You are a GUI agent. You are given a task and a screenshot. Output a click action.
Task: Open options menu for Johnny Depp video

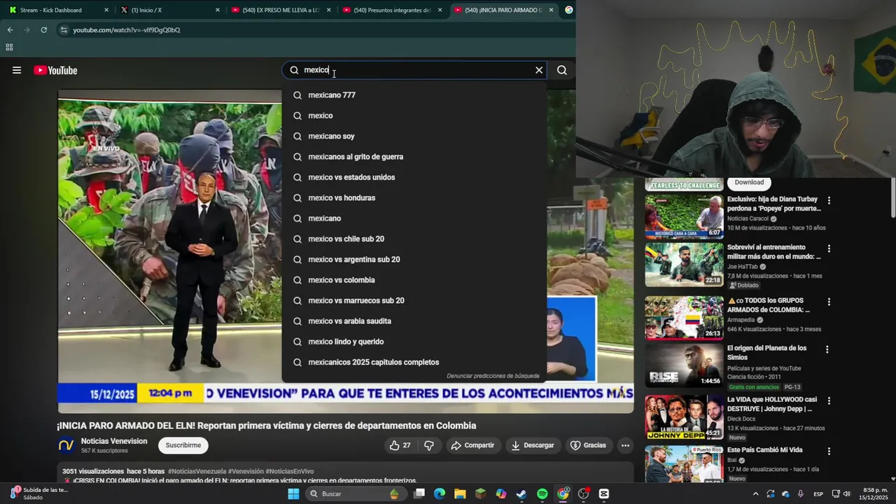coord(829,401)
